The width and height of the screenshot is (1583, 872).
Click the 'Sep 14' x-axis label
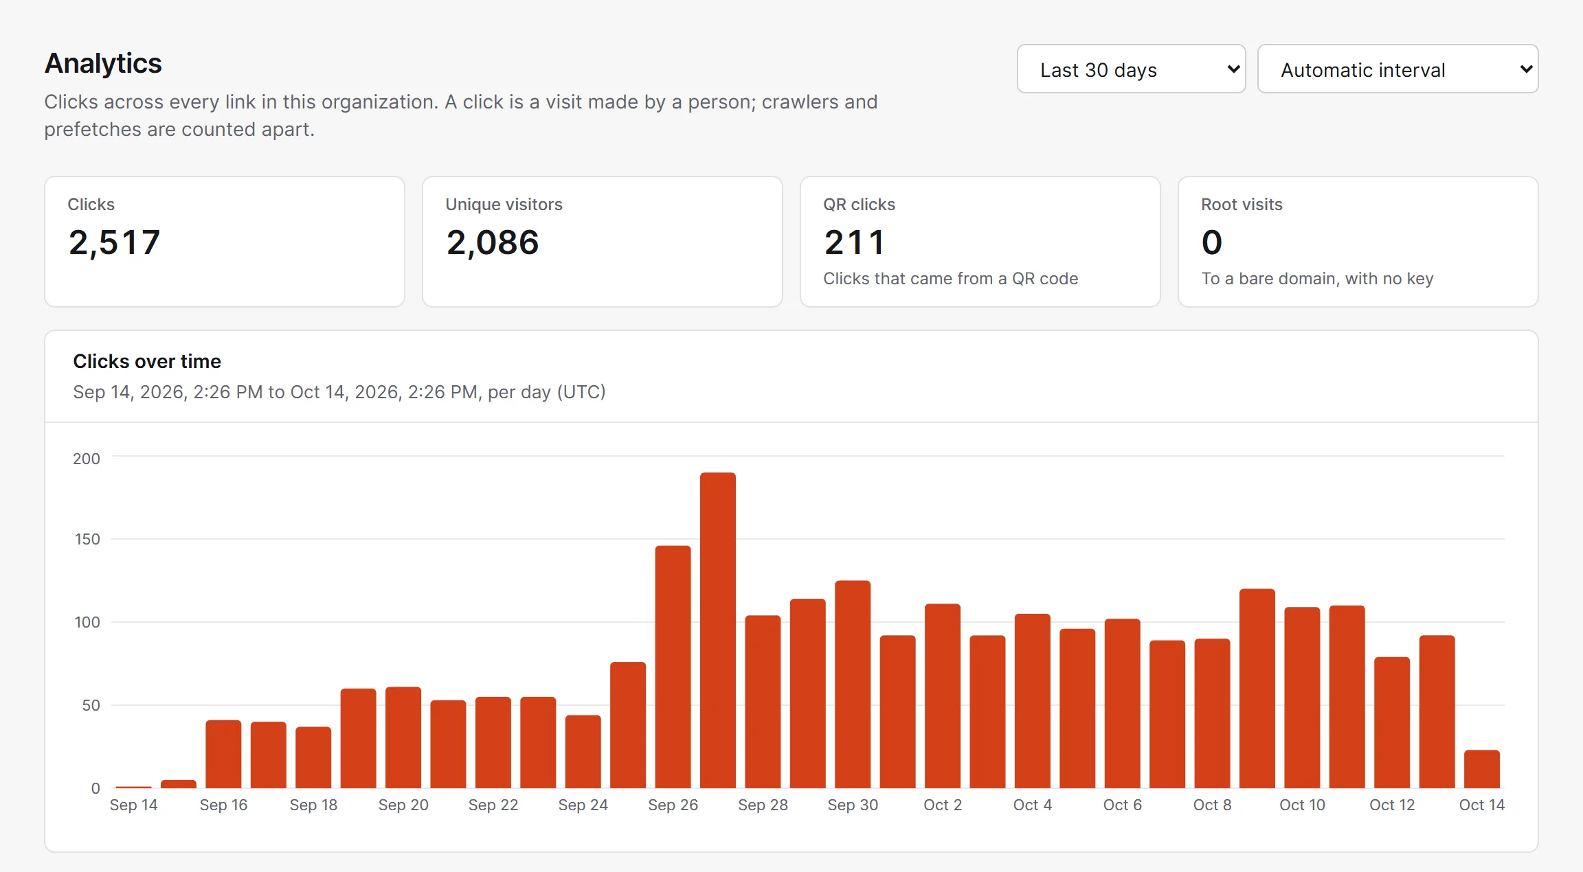click(134, 805)
